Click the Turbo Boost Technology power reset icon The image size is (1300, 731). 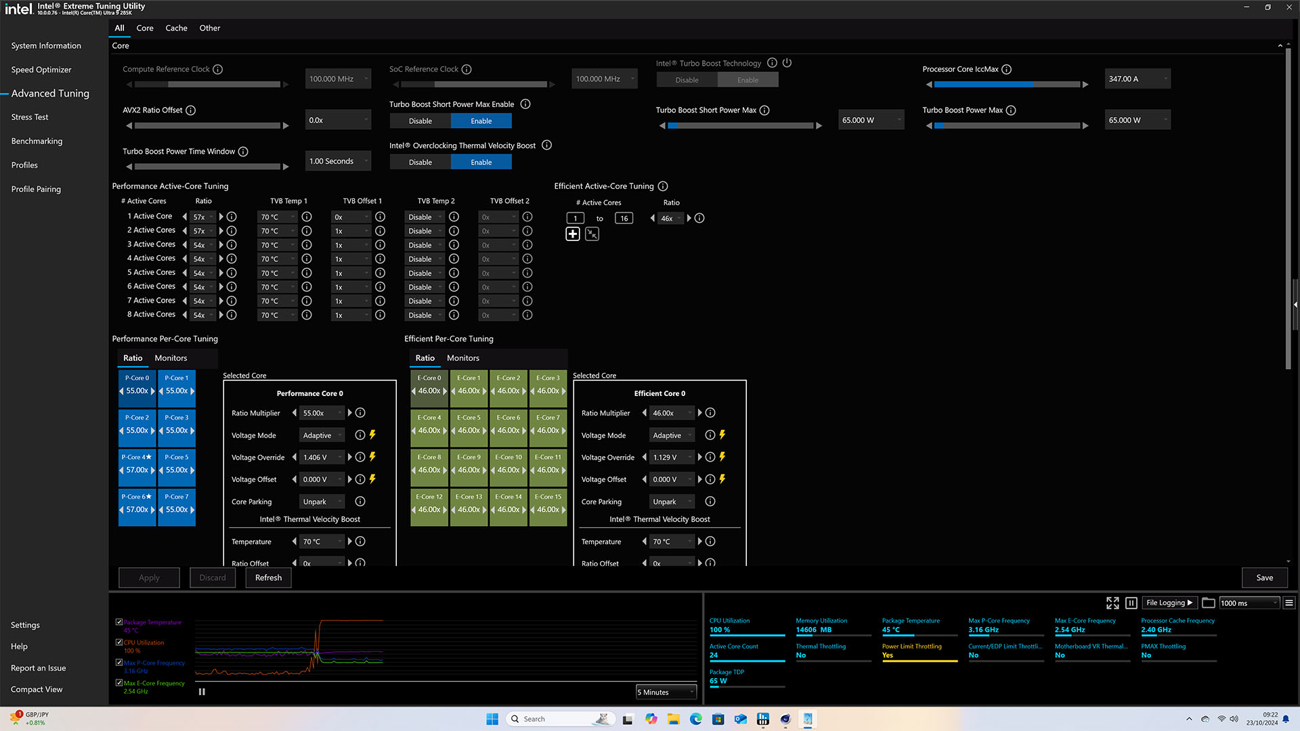(x=787, y=63)
